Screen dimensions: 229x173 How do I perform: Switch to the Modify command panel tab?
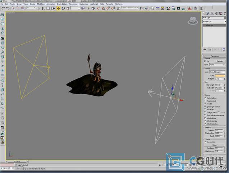pyautogui.click(x=208, y=14)
